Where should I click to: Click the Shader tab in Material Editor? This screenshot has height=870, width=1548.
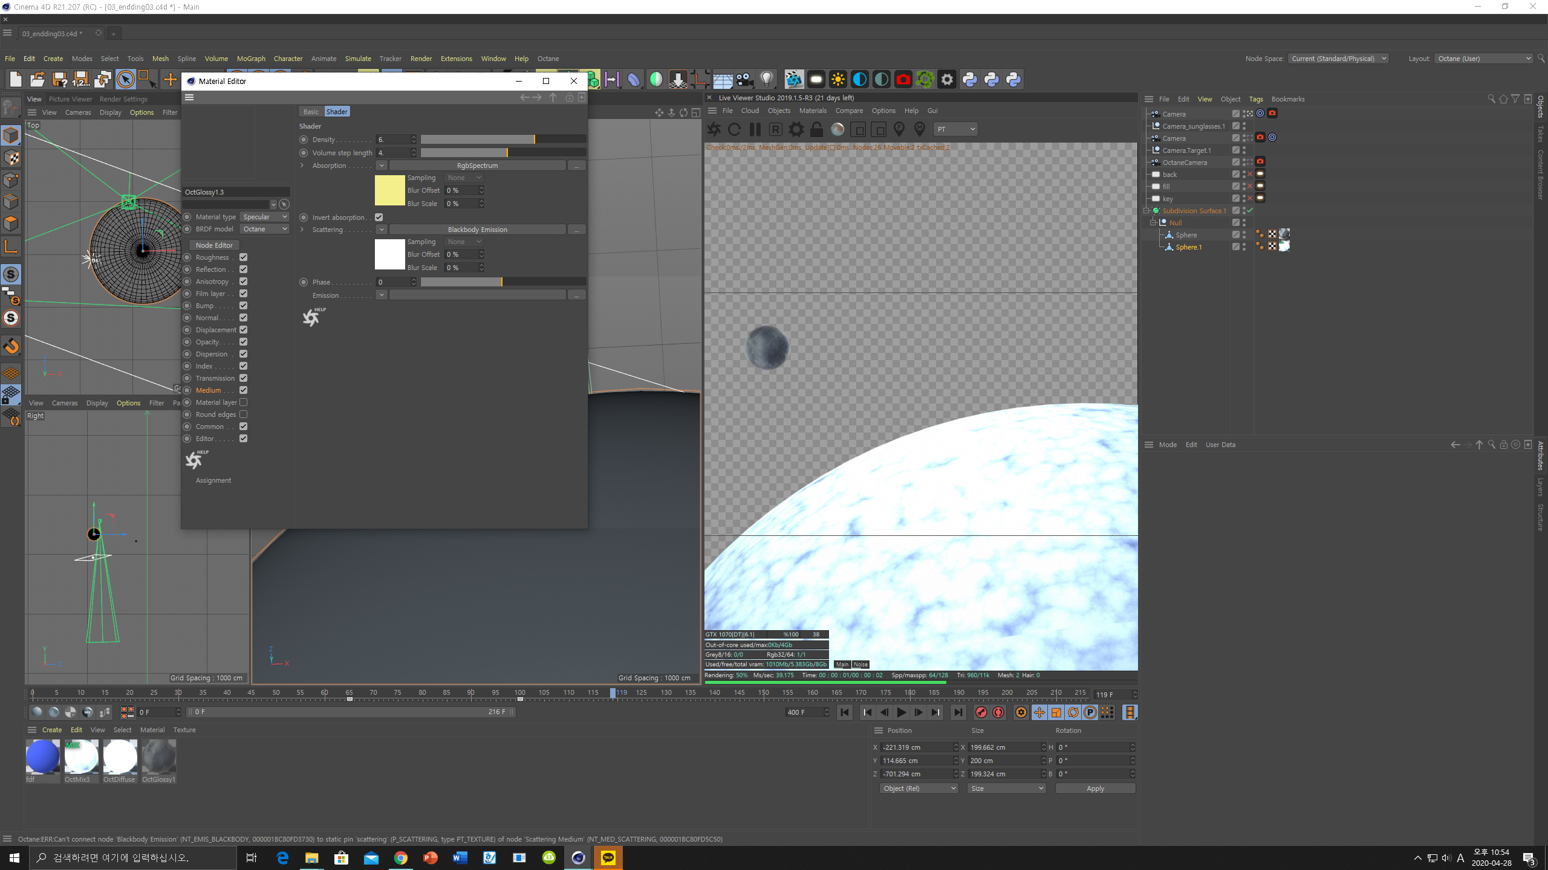pos(336,111)
